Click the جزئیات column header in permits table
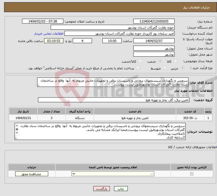Image resolution: width=217 pixels, height=196 pixels. [32, 167]
